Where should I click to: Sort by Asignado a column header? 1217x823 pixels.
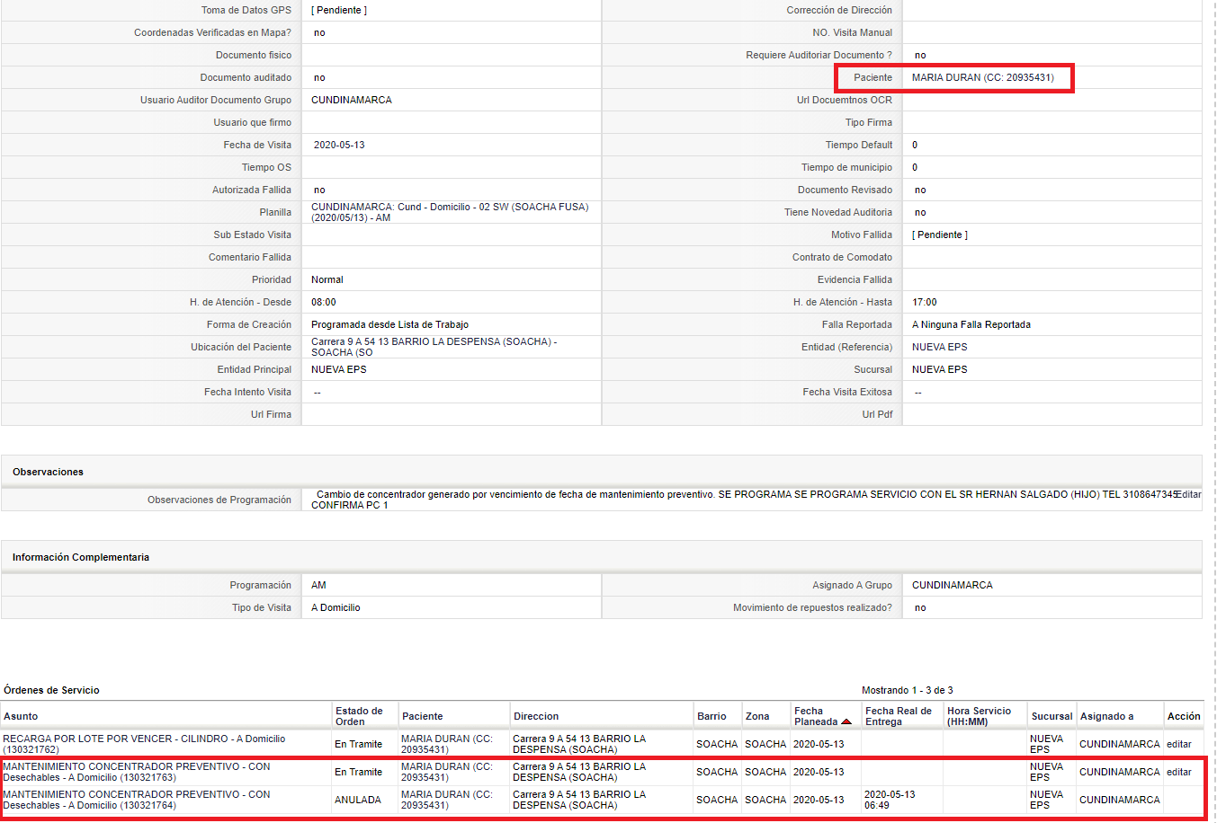click(1106, 716)
